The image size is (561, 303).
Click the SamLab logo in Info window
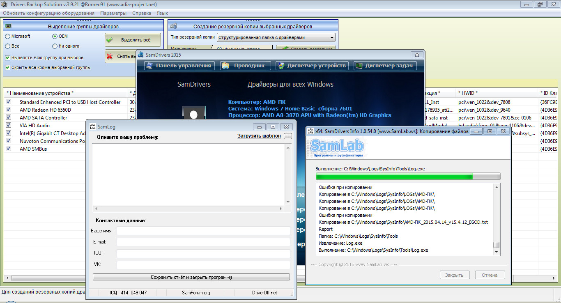click(337, 148)
